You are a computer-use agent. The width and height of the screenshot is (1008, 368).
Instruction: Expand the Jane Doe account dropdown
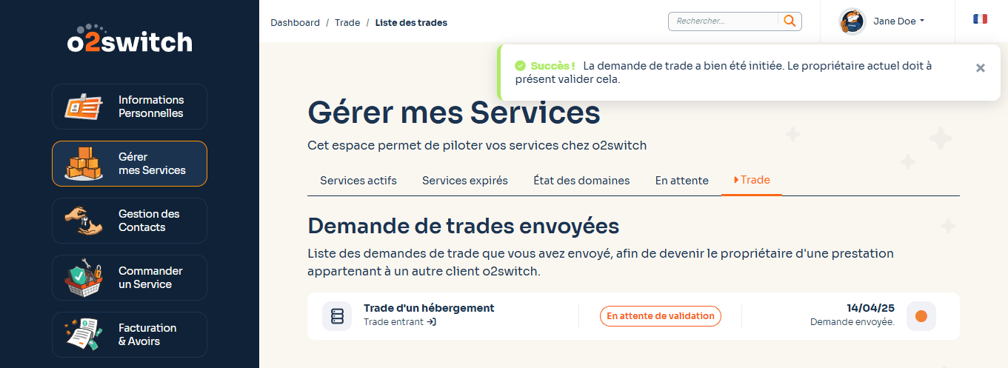pos(899,21)
